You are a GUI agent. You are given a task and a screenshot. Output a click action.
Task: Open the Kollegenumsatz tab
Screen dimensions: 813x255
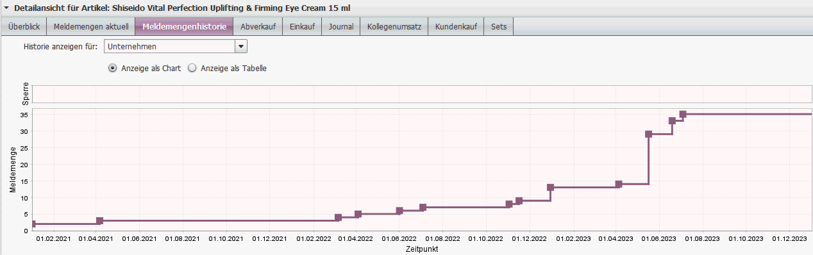[394, 27]
